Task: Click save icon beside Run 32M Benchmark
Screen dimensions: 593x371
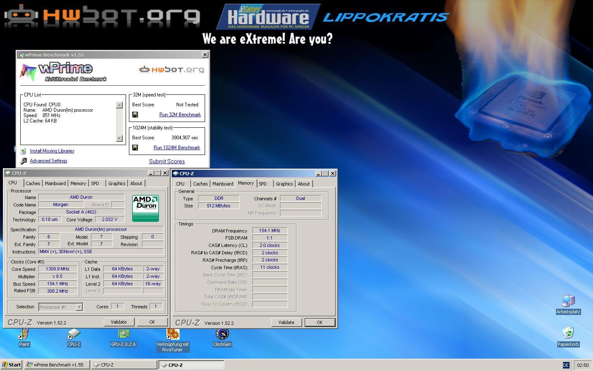Action: pyautogui.click(x=135, y=115)
